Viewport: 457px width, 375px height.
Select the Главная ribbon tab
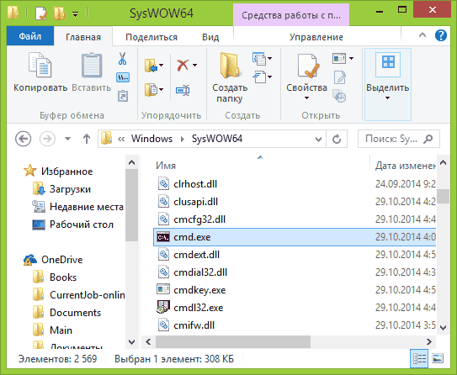(x=83, y=37)
